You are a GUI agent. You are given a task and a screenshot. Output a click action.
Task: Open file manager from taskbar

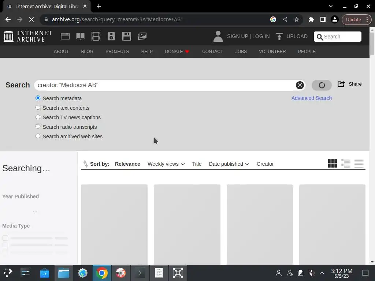[64, 273]
